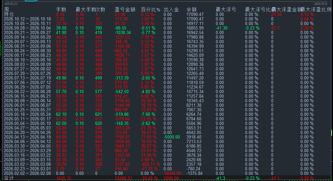This screenshot has width=333, height=181.
Task: Click the 手数 column header
Action: (x=61, y=9)
